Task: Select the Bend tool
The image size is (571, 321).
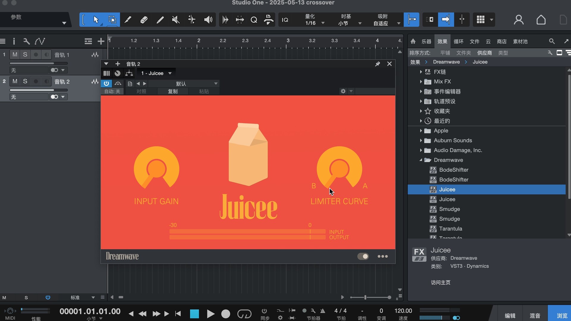Action: coord(192,20)
